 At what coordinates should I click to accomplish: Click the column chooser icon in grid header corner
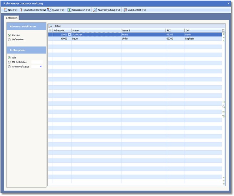[224, 31]
